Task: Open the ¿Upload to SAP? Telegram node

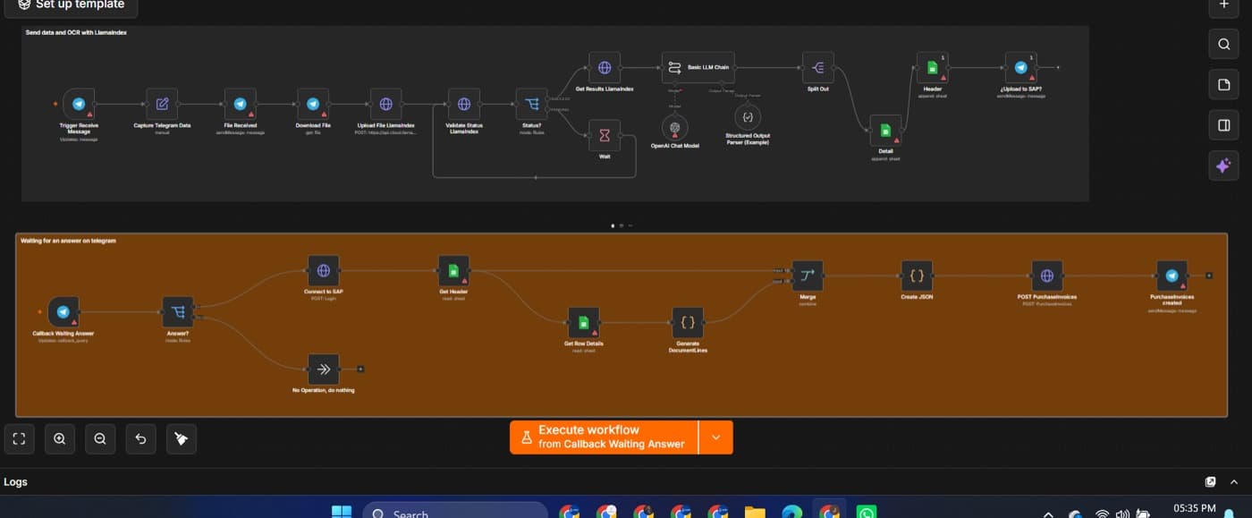Action: click(1020, 68)
